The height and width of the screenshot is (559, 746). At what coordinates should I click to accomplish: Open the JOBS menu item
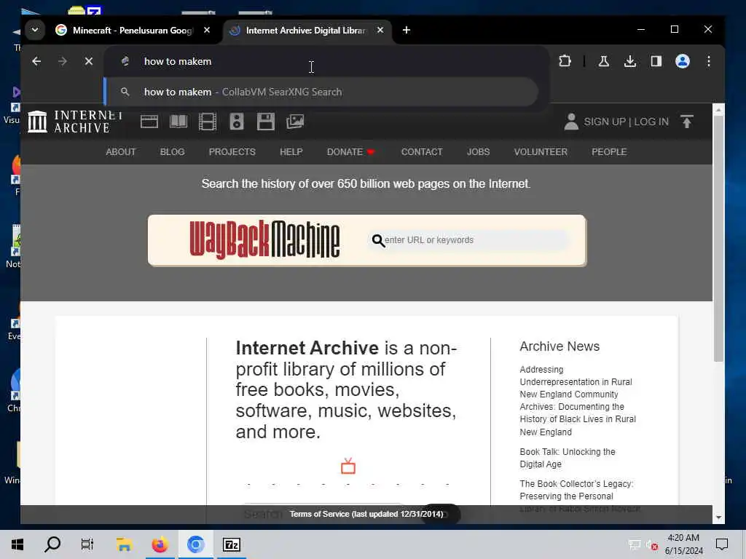[x=478, y=152]
